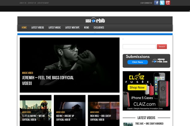Open the Jeremih Feel The Bass featured image
Image resolution: width=190 pixels, height=126 pixels.
tap(70, 65)
